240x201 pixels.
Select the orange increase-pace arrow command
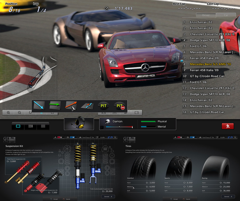pyautogui.click(x=71, y=105)
